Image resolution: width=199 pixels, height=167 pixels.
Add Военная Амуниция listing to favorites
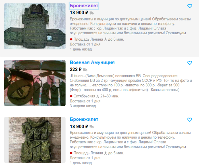190,63
